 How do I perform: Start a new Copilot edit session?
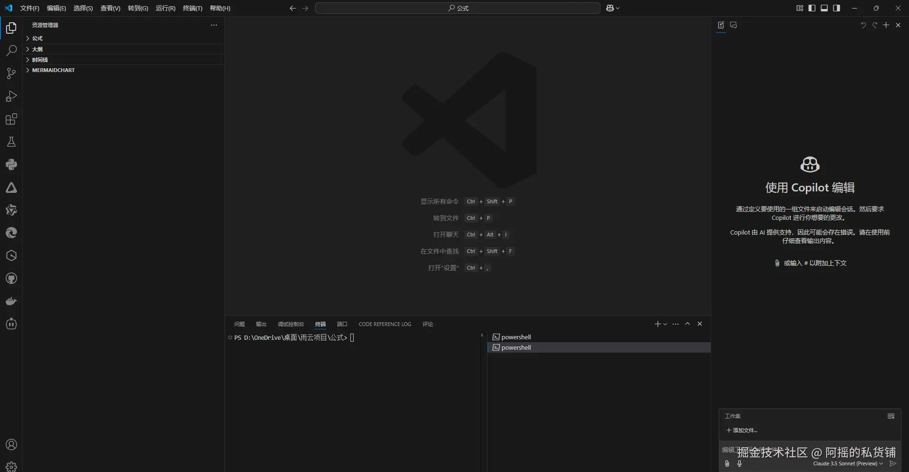tap(886, 25)
